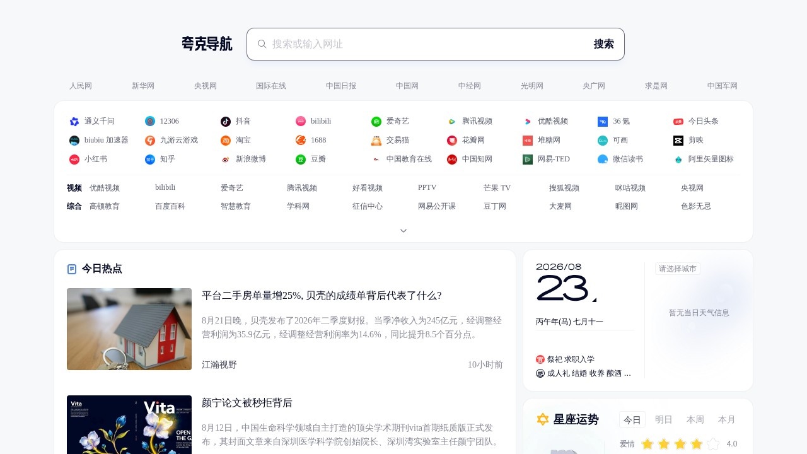
Task: Open the 交易猫 icon
Action: click(376, 140)
